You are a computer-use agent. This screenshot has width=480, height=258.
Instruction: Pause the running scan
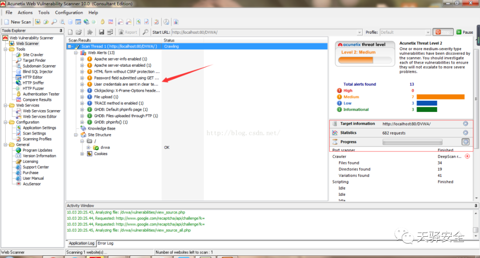[x=465, y=32]
